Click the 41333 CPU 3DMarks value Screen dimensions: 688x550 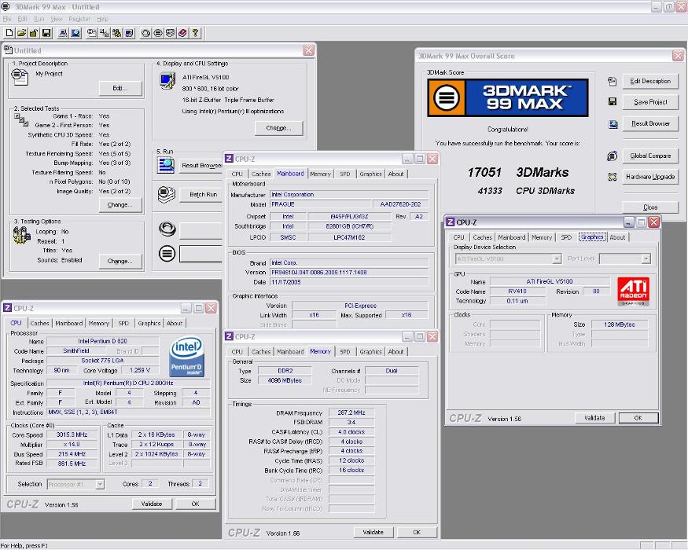coord(490,191)
